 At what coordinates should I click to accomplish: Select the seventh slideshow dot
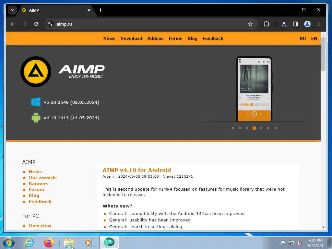click(x=276, y=128)
